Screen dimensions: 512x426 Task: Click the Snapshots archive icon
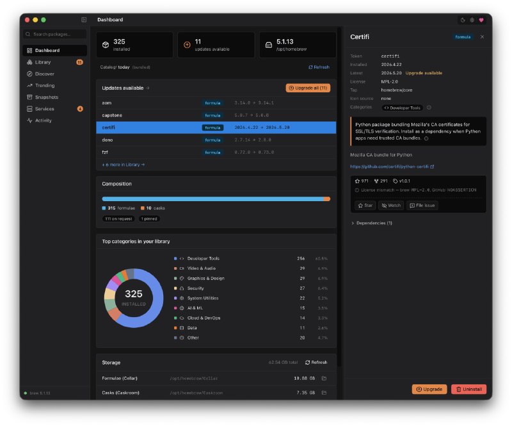pos(29,97)
